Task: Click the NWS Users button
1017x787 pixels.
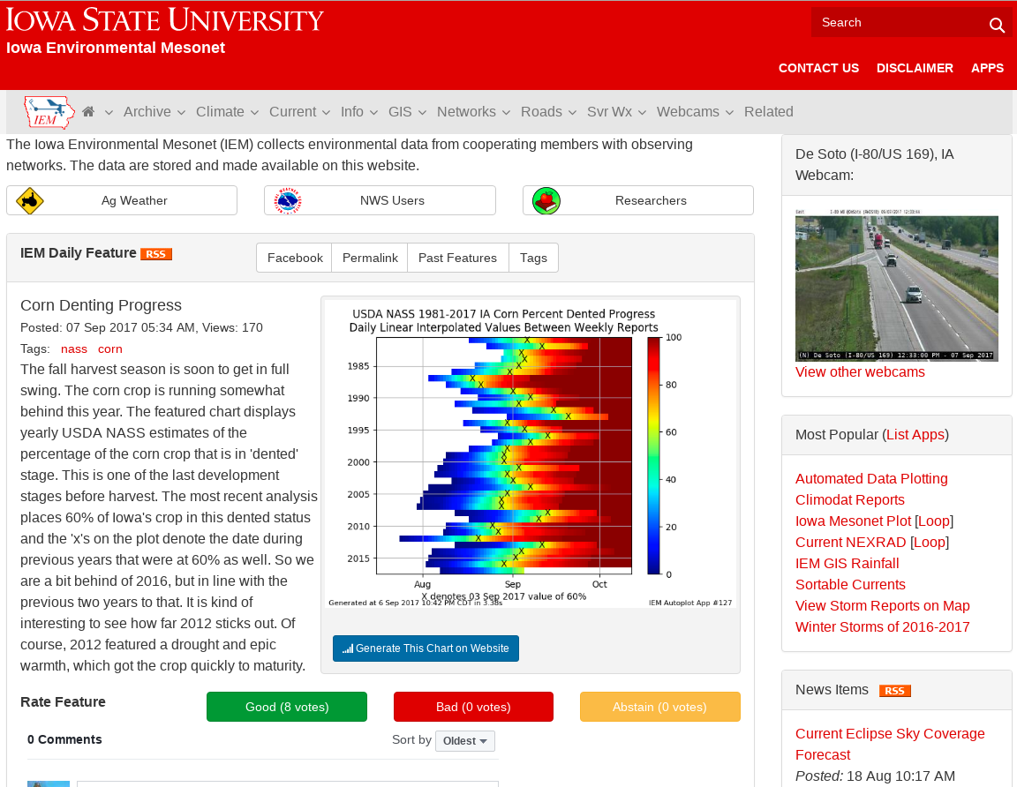Action: pos(380,200)
